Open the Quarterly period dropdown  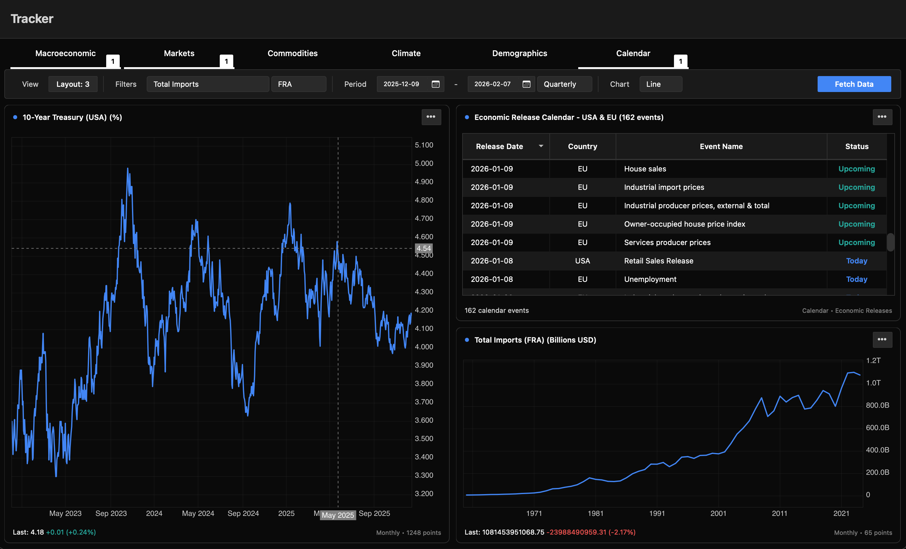[x=564, y=84]
